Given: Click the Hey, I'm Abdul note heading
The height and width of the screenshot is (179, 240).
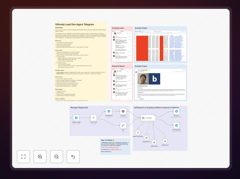Looking at the screenshot, I should tap(108, 140).
